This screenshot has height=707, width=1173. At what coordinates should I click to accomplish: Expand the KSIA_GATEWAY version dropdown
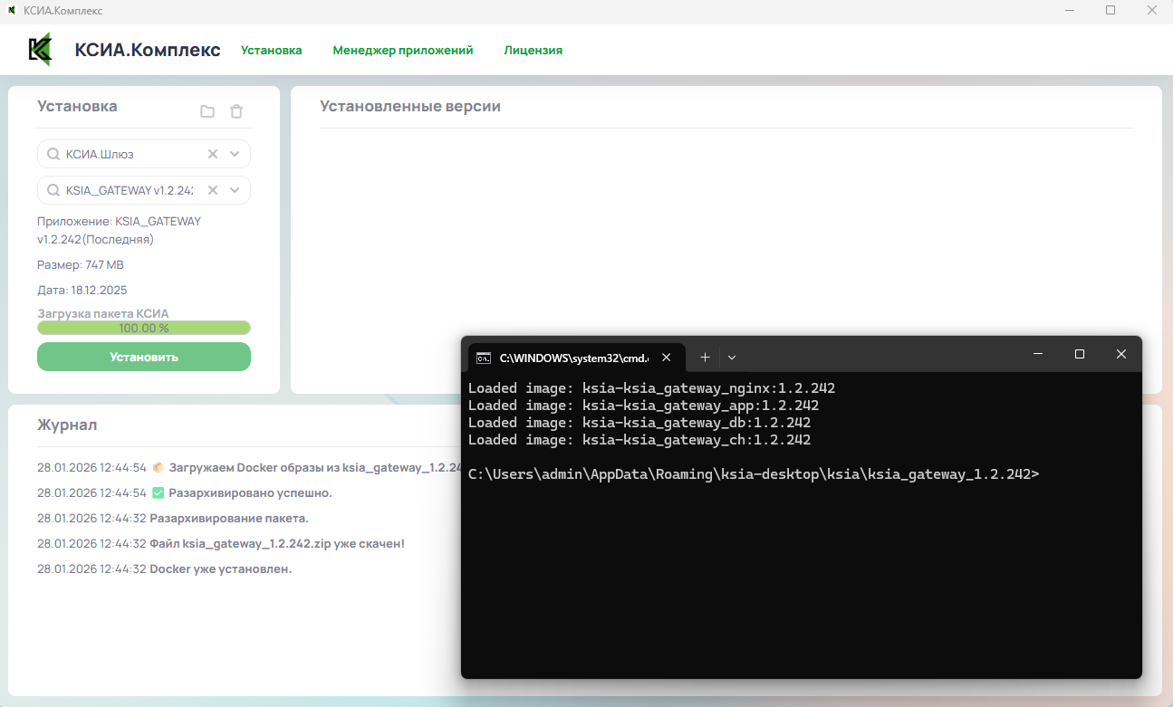(x=235, y=190)
